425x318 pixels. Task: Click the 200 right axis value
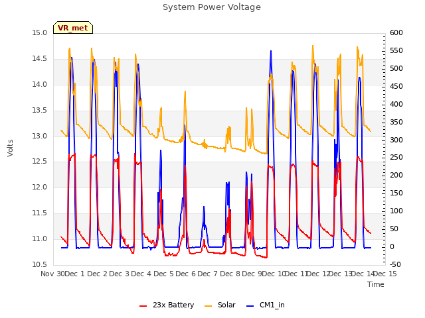click(396, 175)
